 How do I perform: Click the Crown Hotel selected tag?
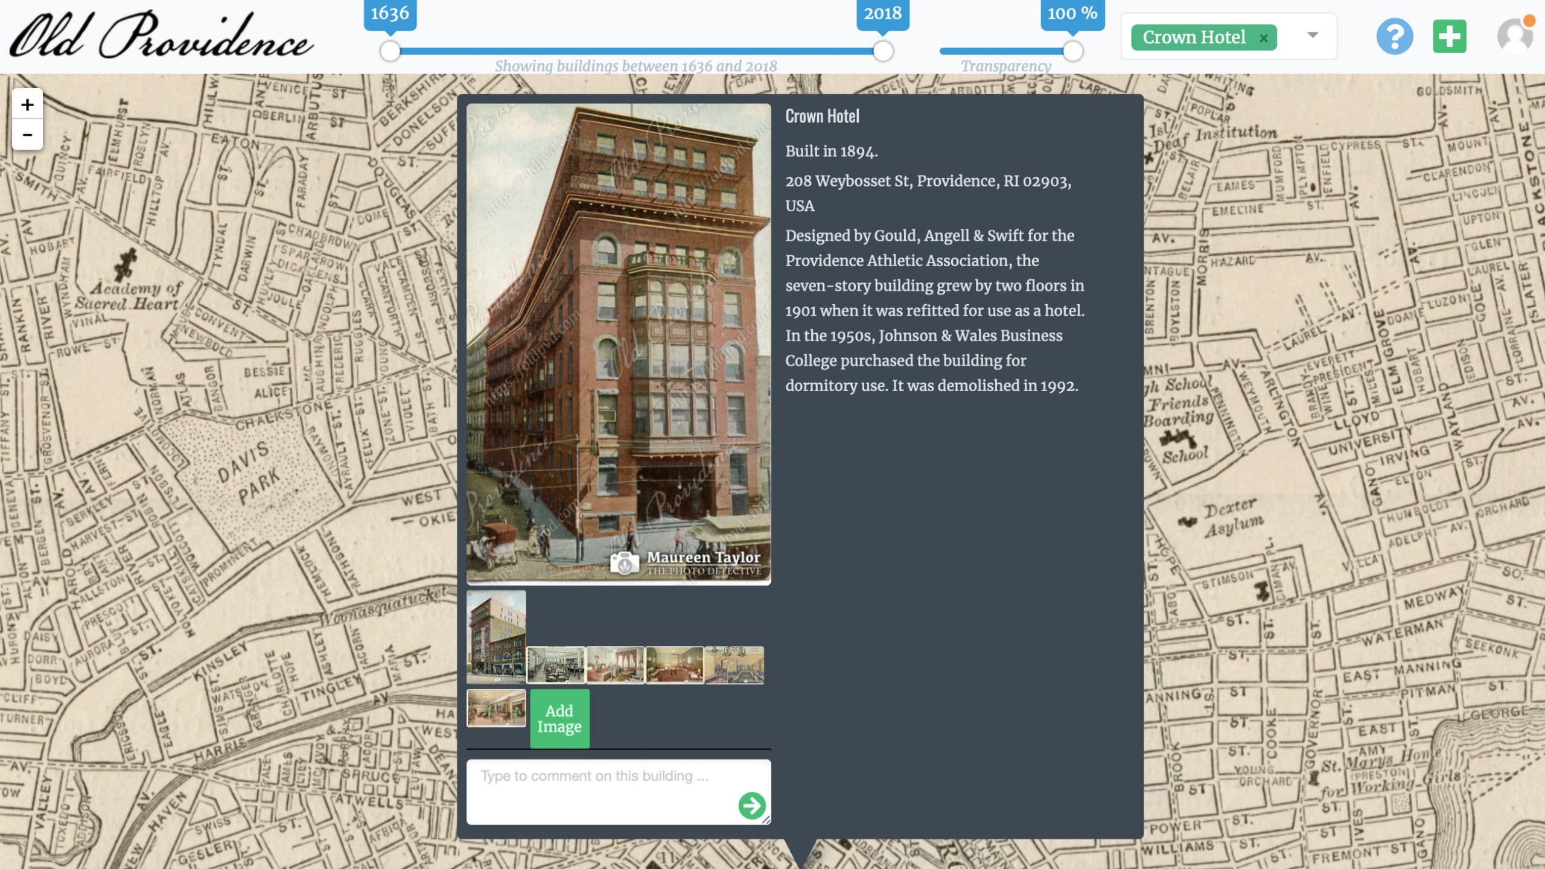[x=1193, y=37]
